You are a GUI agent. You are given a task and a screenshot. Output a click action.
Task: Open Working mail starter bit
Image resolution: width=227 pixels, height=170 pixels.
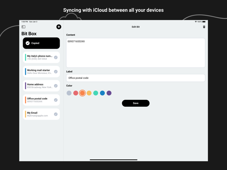point(41,71)
